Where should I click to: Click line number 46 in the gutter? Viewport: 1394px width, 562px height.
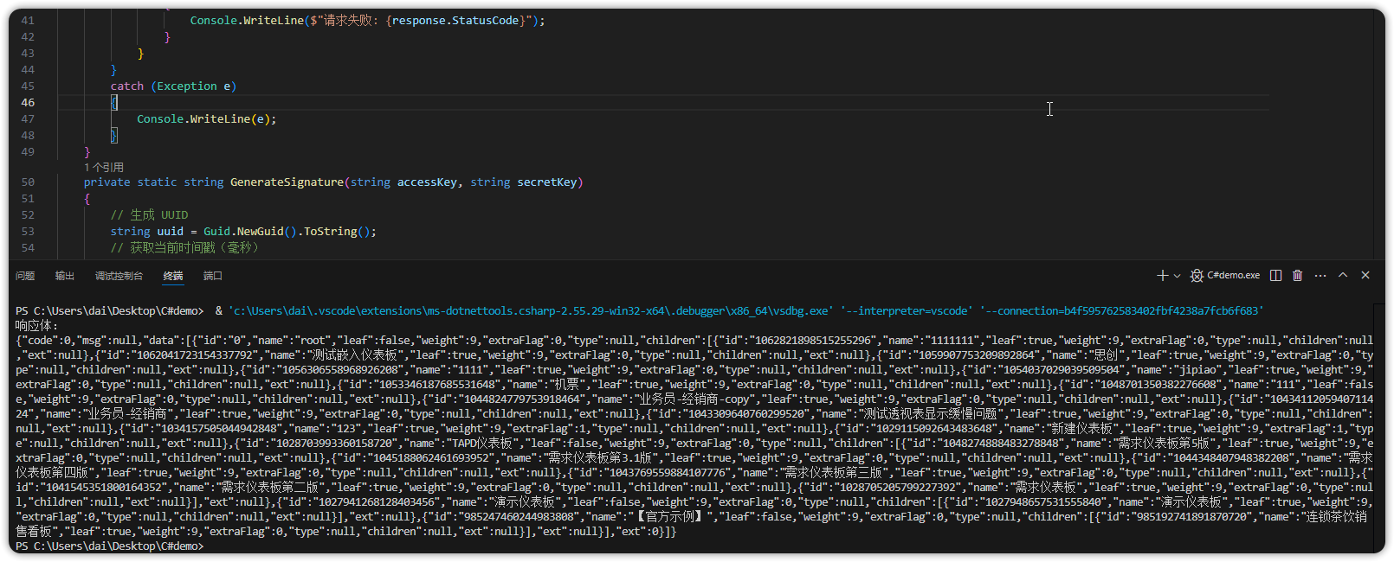pos(28,102)
